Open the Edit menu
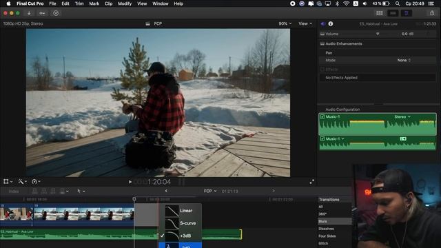The width and height of the screenshot is (441, 248). click(x=65, y=3)
